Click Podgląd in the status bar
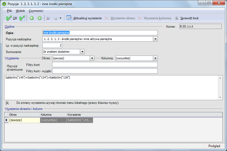The width and height of the screenshot is (227, 151). [x=214, y=146]
